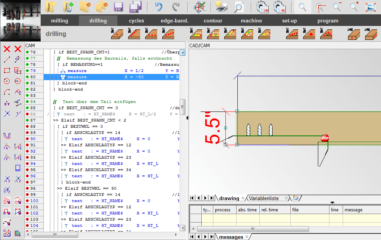Collapse the messages panel with the small triangle
Screen dimensions: 381x240
coord(332,202)
